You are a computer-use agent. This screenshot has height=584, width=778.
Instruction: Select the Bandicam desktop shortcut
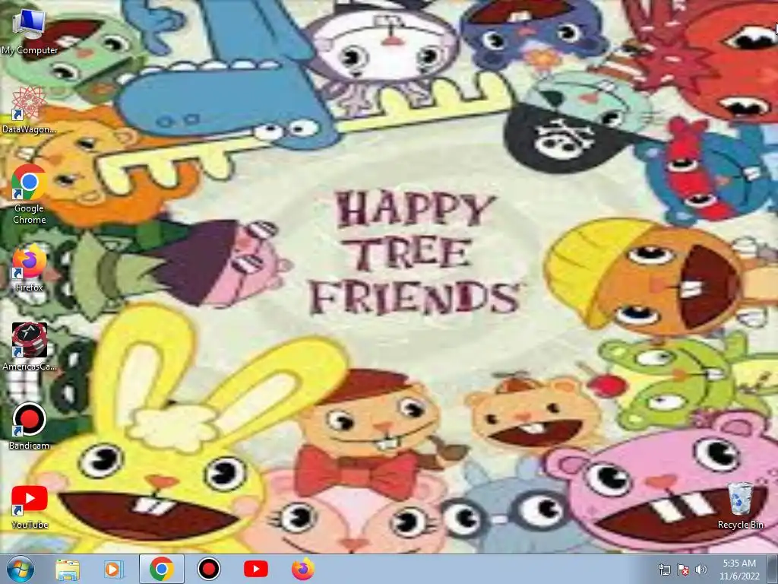pyautogui.click(x=30, y=426)
